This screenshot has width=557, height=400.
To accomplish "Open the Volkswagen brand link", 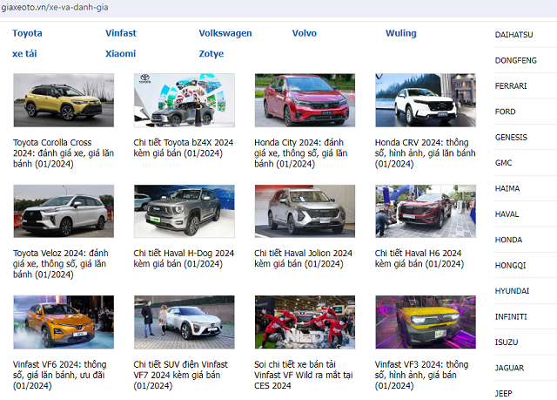I will [x=225, y=33].
